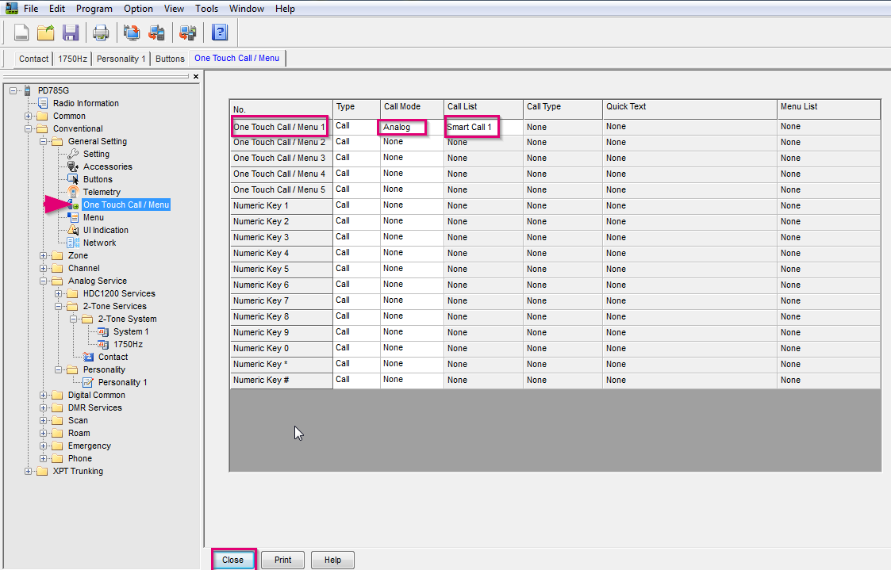Collapse the Conventional tree node
Image resolution: width=891 pixels, height=570 pixels.
tap(28, 129)
